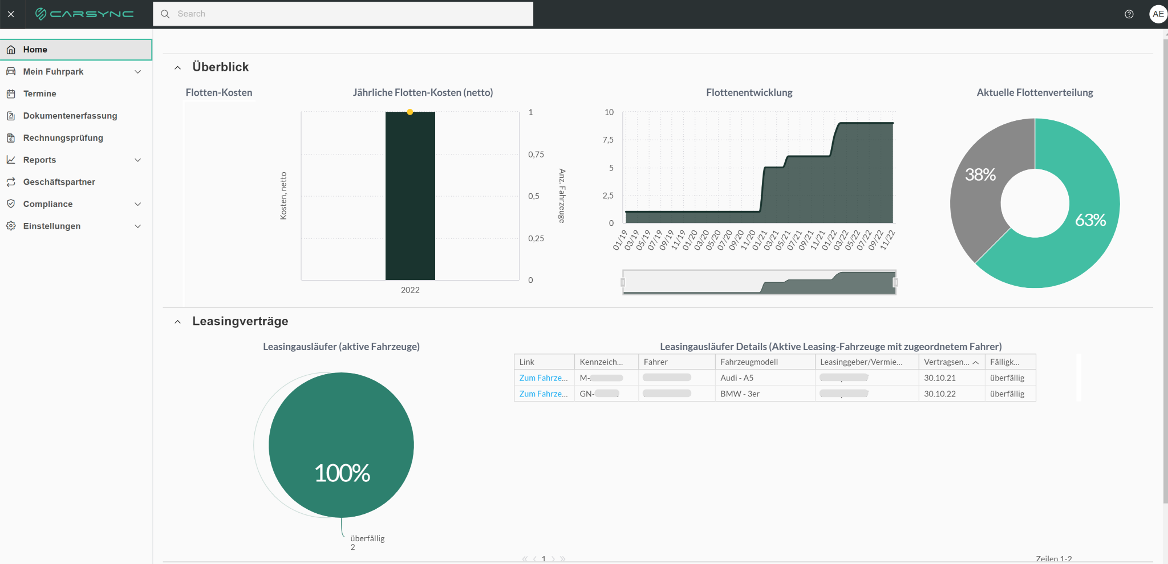This screenshot has width=1168, height=564.
Task: Click the Carsync logo
Action: click(x=84, y=14)
